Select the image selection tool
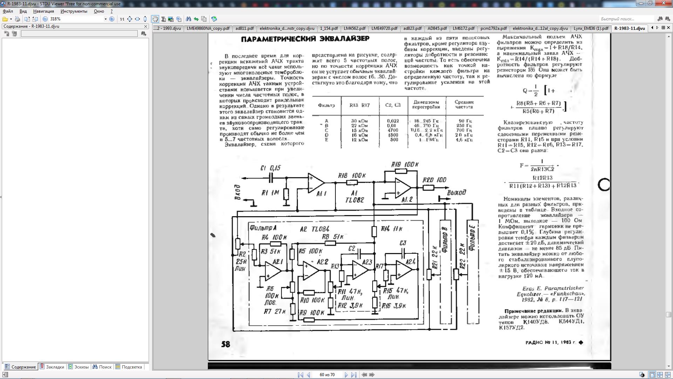673x379 pixels. tap(171, 19)
